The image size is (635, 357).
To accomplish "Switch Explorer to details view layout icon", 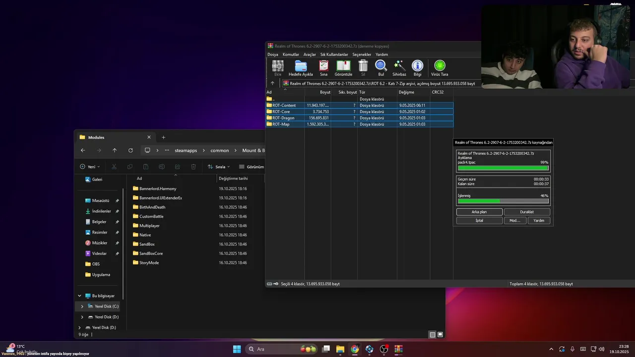I will (432, 335).
